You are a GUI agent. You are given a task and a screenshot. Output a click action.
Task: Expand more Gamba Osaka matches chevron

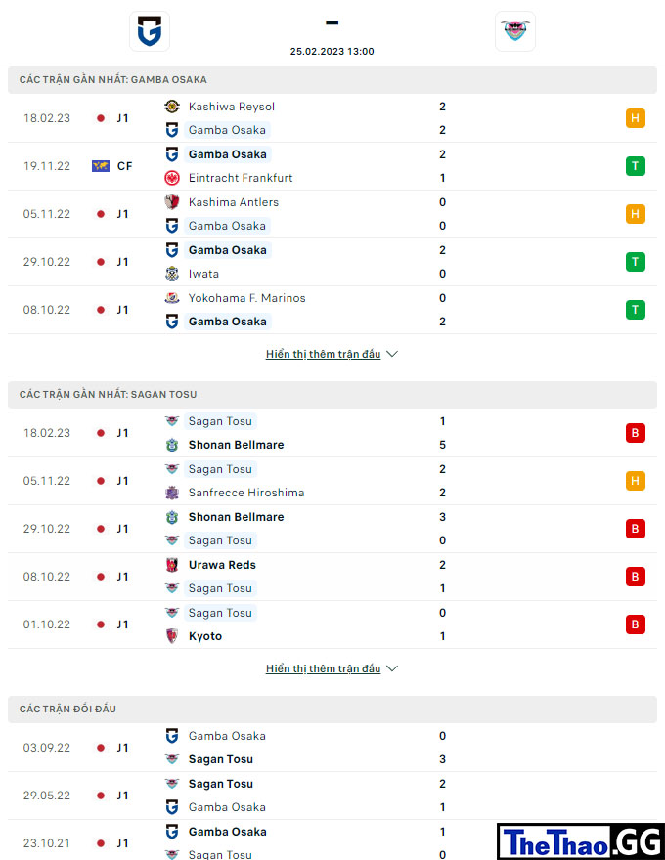point(392,355)
